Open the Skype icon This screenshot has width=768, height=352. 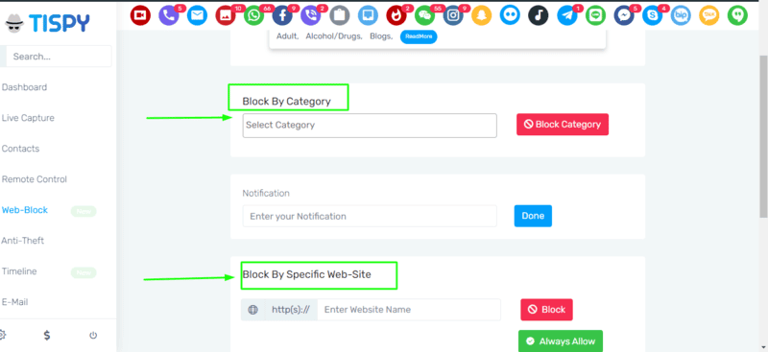[653, 16]
